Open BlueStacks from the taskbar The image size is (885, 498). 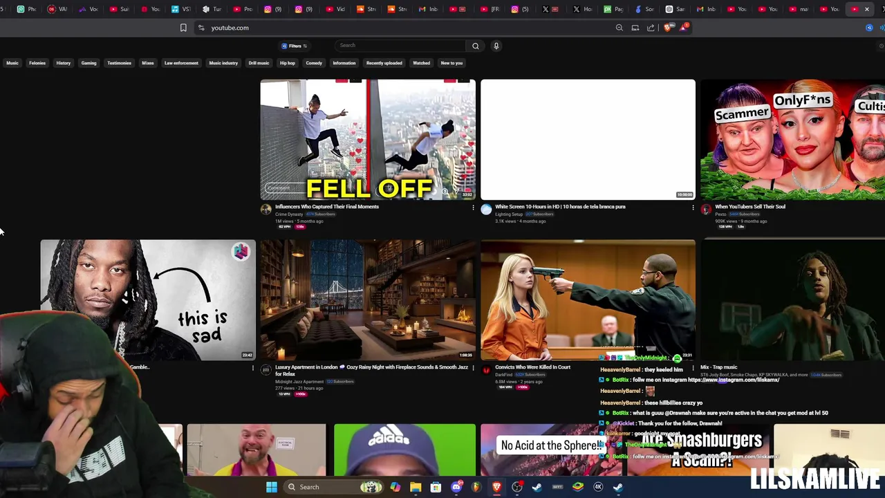pyautogui.click(x=578, y=487)
